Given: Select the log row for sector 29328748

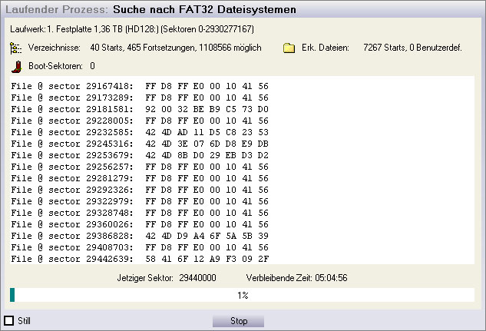Looking at the screenshot, I should [x=140, y=213].
